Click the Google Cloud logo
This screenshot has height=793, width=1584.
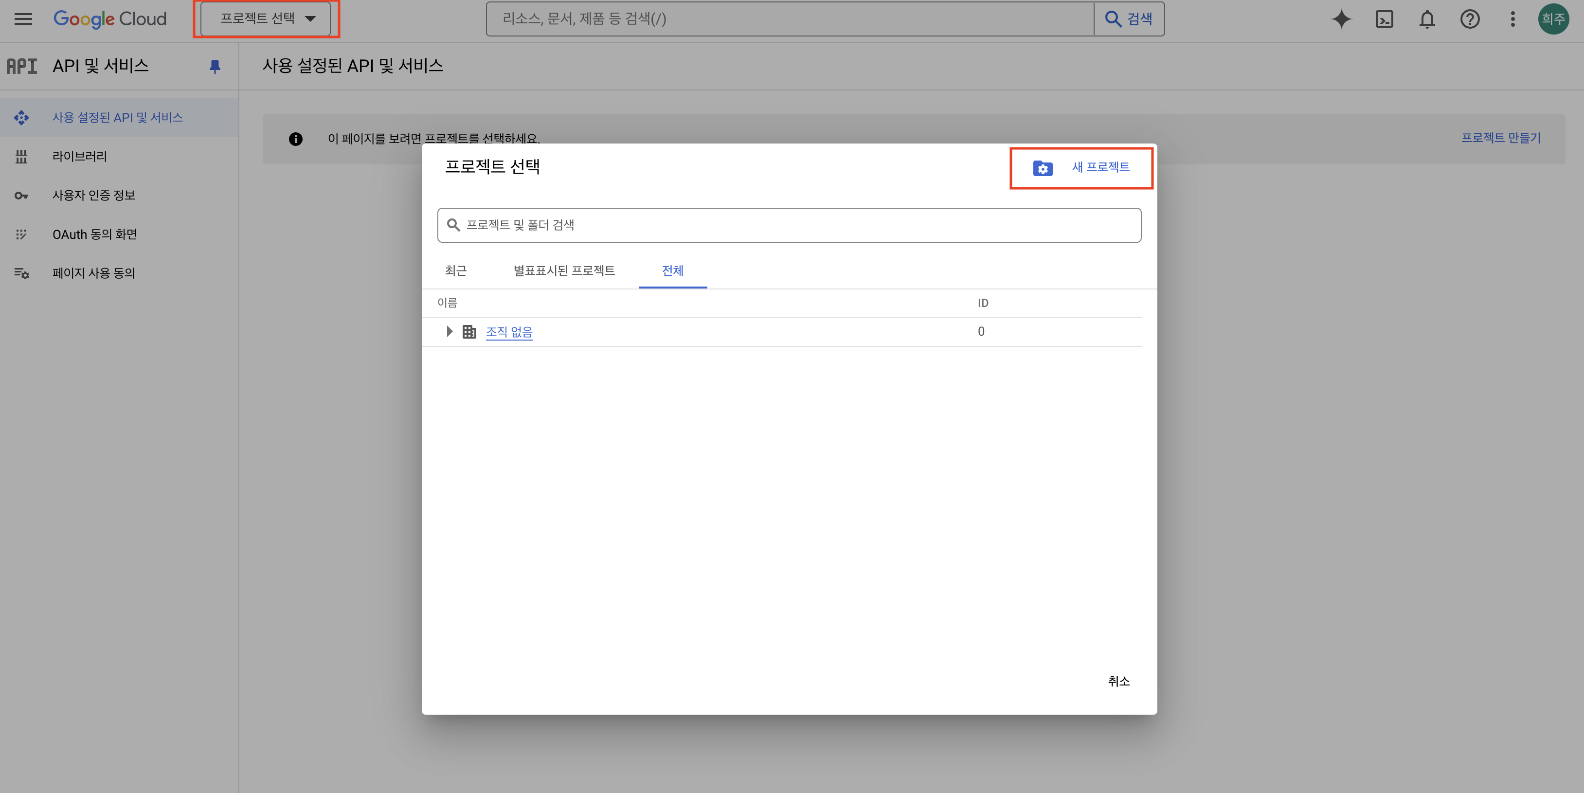click(x=110, y=19)
